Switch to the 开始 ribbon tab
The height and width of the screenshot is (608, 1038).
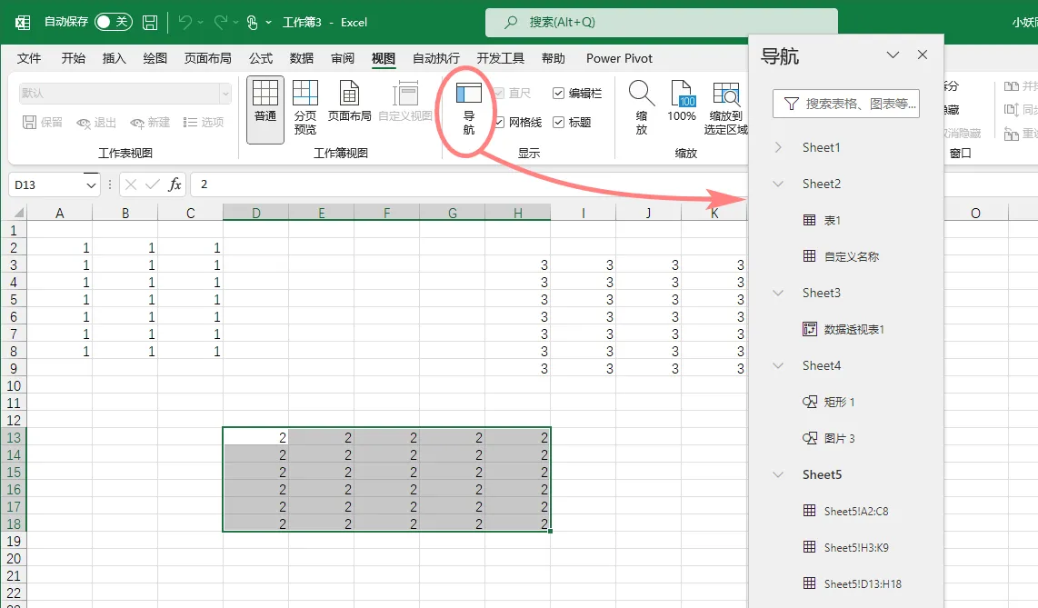click(x=74, y=58)
